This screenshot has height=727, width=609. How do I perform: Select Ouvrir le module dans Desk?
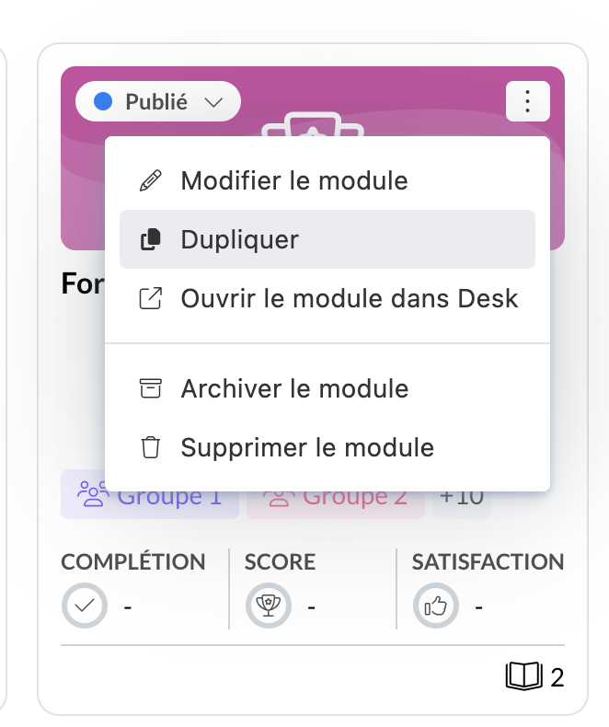(x=350, y=299)
